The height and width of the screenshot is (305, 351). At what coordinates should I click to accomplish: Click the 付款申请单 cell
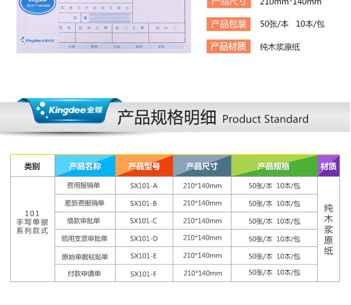click(x=84, y=274)
